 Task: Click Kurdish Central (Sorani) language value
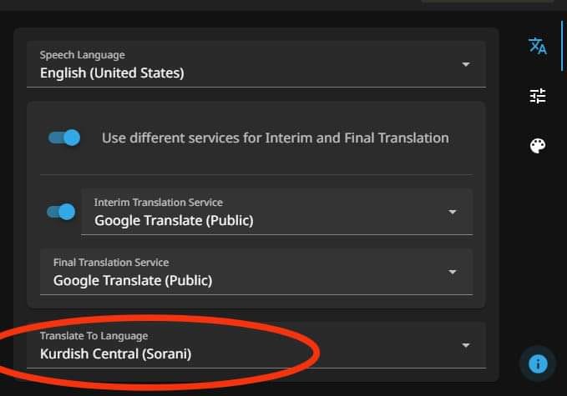point(116,353)
